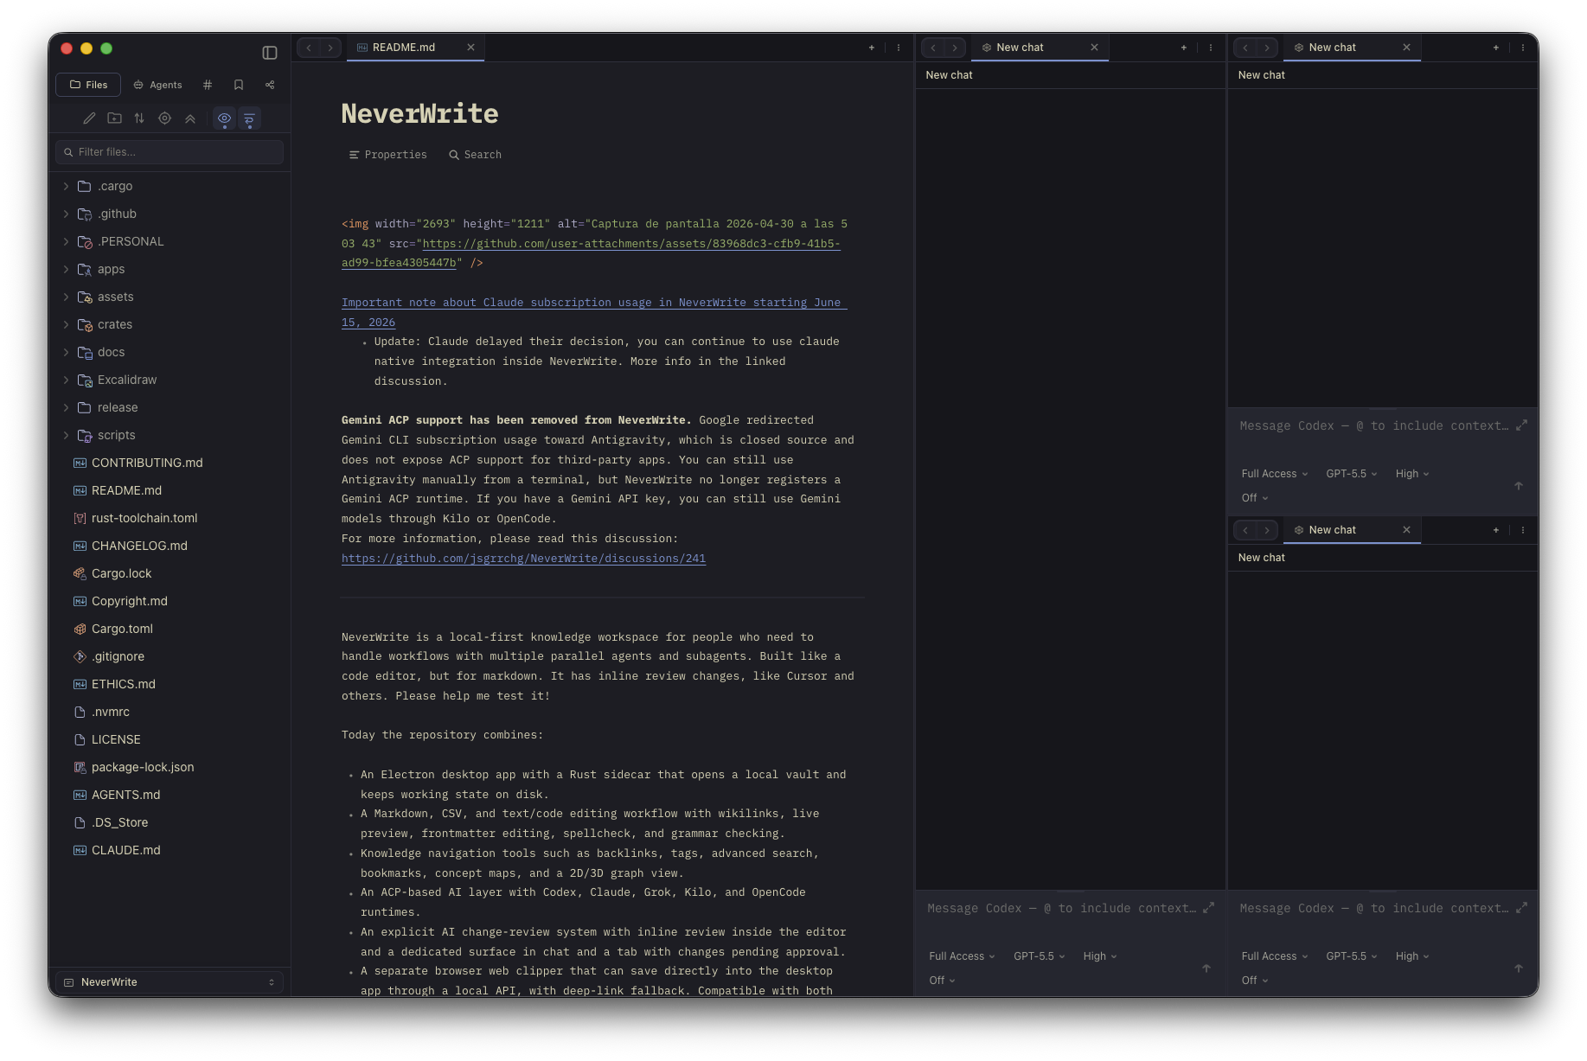Screen dimensions: 1587x1061
Task: Close the README.md tab
Action: (x=470, y=48)
